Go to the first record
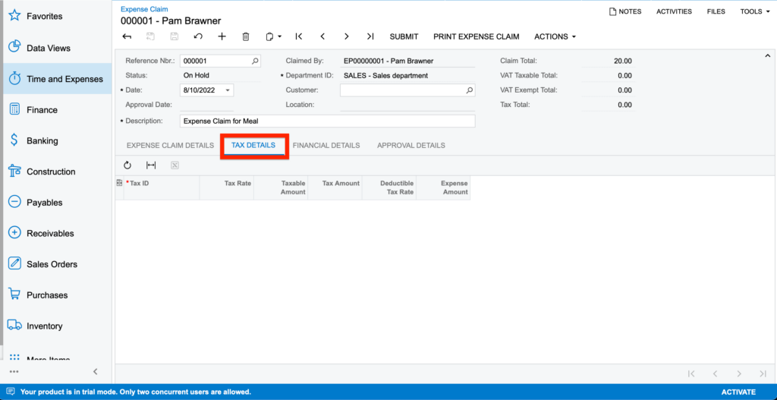 pyautogui.click(x=299, y=36)
